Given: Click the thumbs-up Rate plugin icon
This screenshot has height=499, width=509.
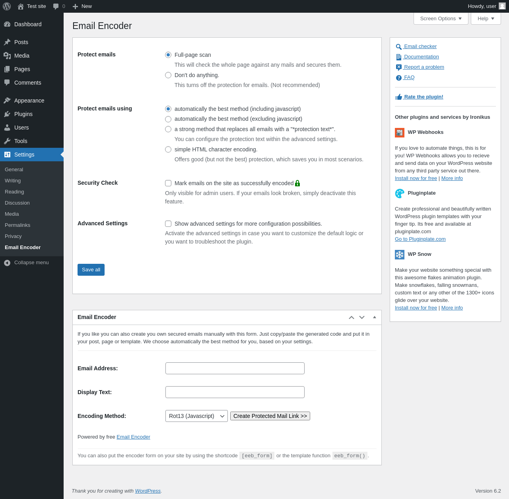Looking at the screenshot, I should 399,97.
